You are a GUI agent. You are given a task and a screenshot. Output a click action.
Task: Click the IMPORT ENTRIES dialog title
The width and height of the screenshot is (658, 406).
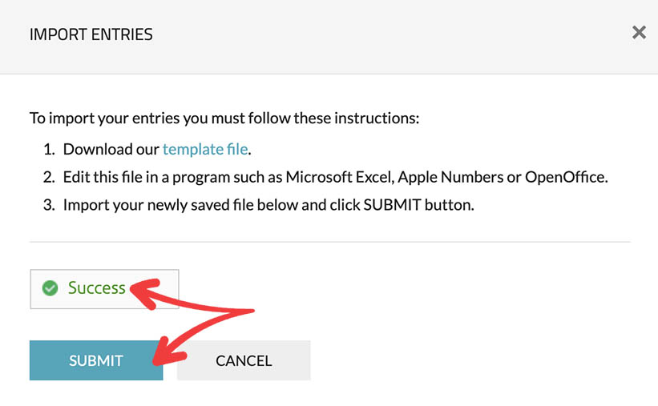91,34
